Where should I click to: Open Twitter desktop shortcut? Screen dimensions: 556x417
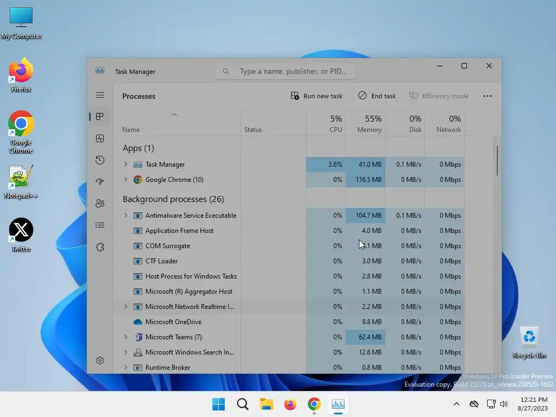click(x=21, y=235)
